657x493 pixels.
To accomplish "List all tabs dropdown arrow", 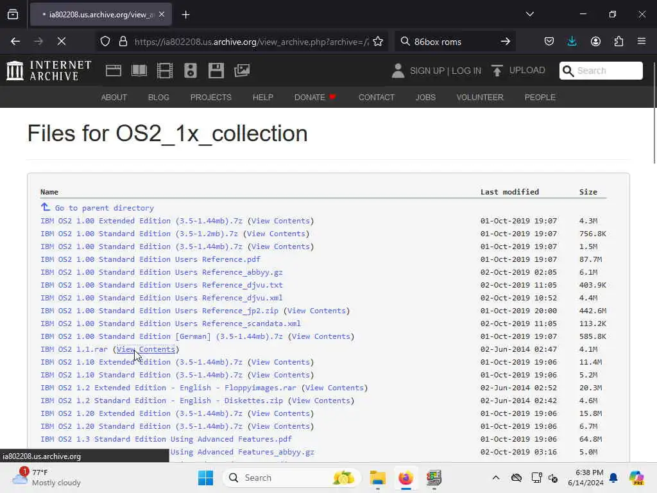I will pyautogui.click(x=529, y=14).
